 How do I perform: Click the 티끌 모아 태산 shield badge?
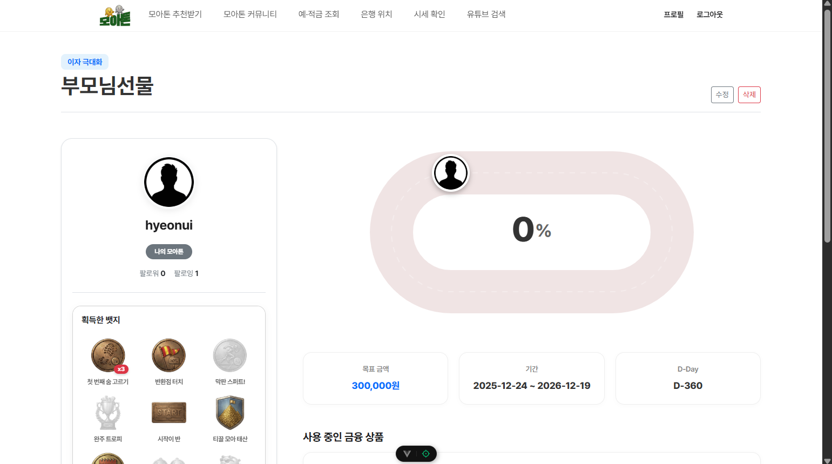coord(230,413)
